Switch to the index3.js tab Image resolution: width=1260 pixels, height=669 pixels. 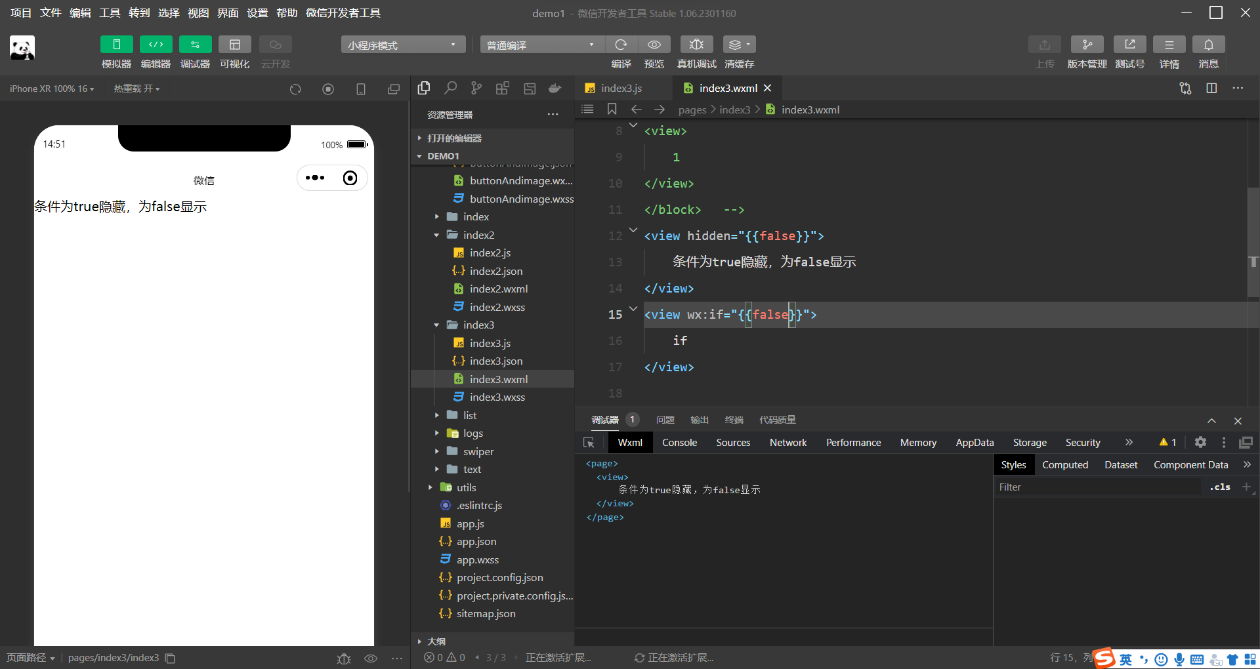coord(621,87)
